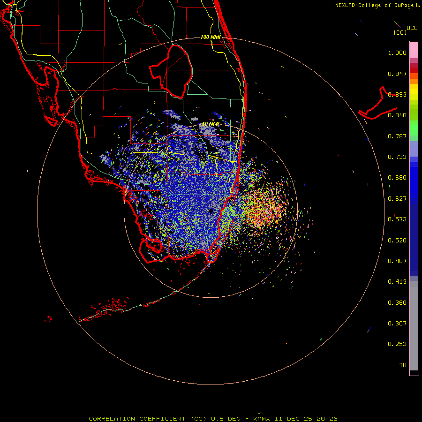Select the 0.947 scale value
Viewport: 422px width, 422px height.
[x=397, y=74]
